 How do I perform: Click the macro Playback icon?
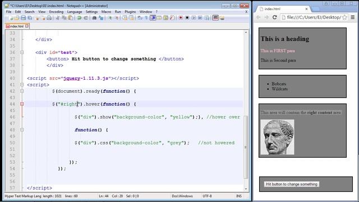coord(194,18)
